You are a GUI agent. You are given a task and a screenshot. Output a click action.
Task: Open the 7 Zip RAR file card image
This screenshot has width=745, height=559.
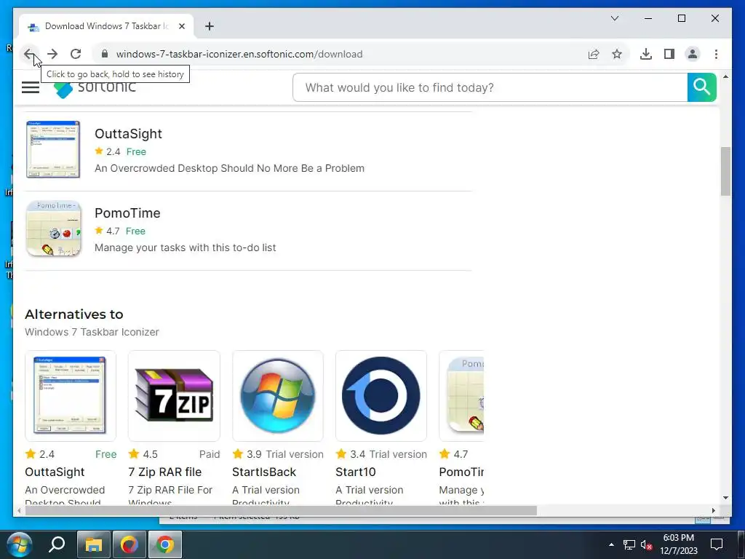point(174,396)
